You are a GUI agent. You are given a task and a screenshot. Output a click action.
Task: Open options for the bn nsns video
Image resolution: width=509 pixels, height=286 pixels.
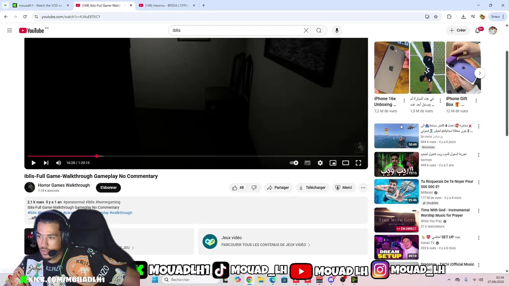point(479,126)
